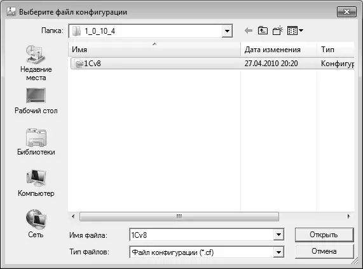This screenshot has height=269, width=363.
Task: Open the view menu icon dropdown
Action: pyautogui.click(x=295, y=31)
